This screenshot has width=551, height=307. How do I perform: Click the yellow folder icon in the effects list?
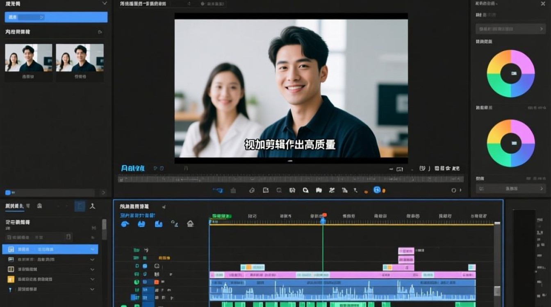tap(11, 280)
